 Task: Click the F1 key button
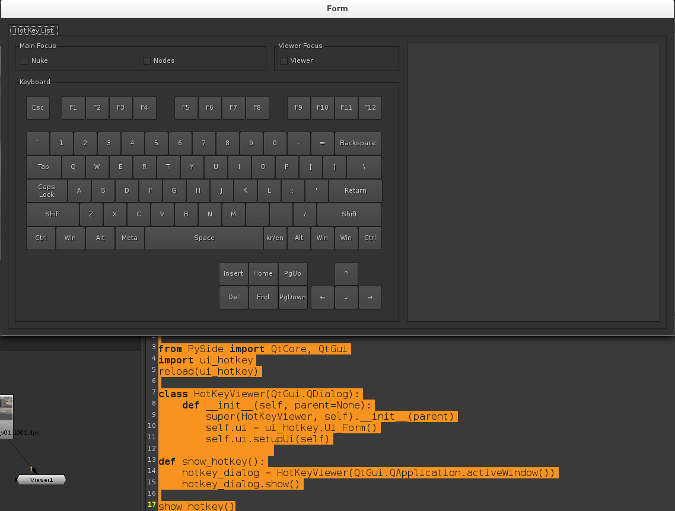coord(73,107)
